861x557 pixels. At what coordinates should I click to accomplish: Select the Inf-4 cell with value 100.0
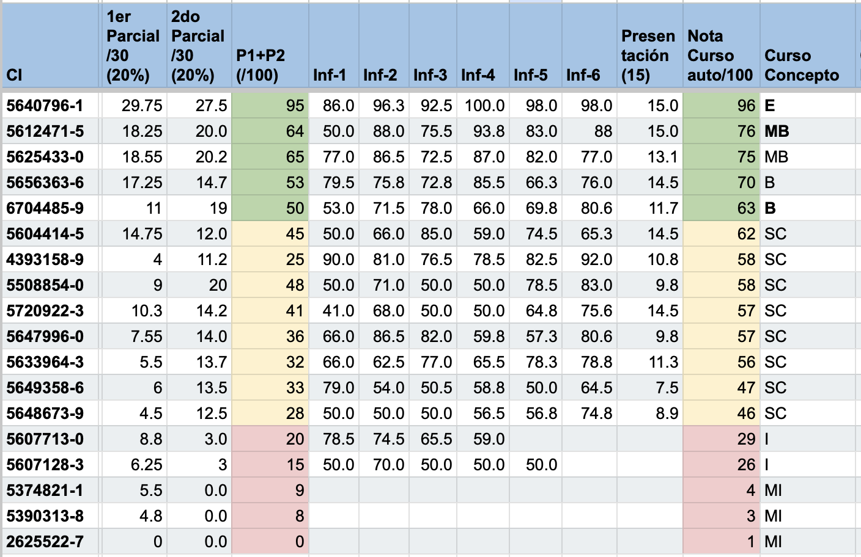point(483,106)
